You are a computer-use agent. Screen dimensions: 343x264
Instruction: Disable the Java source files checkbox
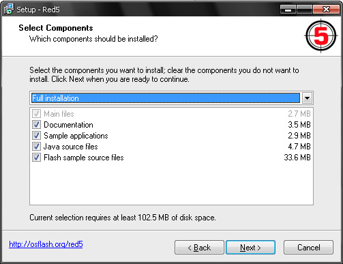tap(36, 147)
